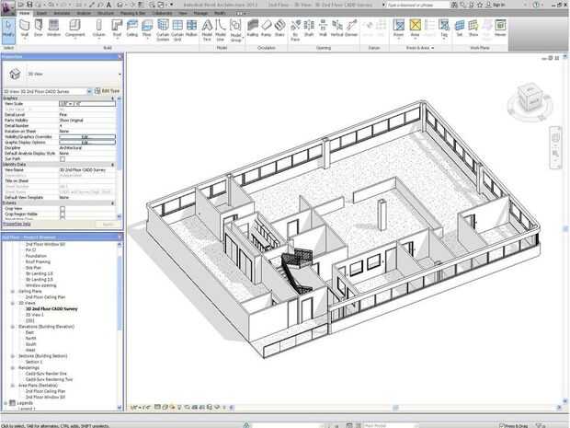The image size is (570, 428).
Task: Open the View Scale dropdown
Action: (87, 104)
